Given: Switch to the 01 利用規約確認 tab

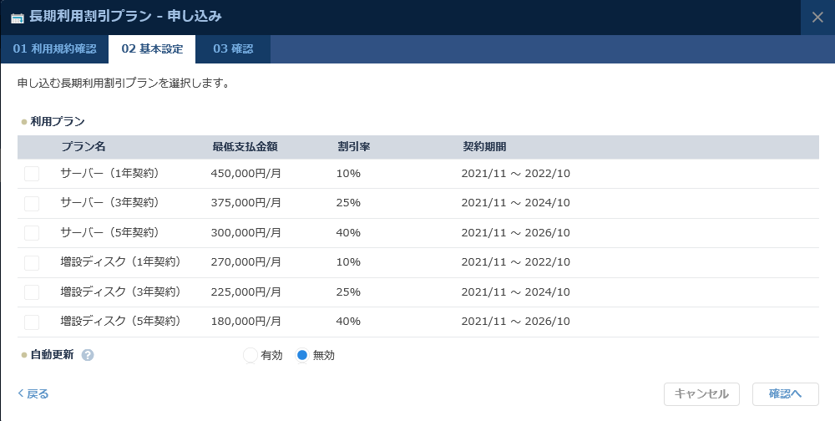Looking at the screenshot, I should click(x=54, y=49).
